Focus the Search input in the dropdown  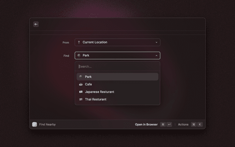117,67
